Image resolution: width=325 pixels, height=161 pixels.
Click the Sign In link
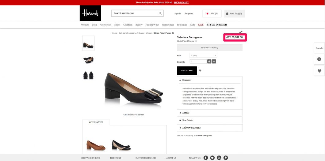point(178,14)
